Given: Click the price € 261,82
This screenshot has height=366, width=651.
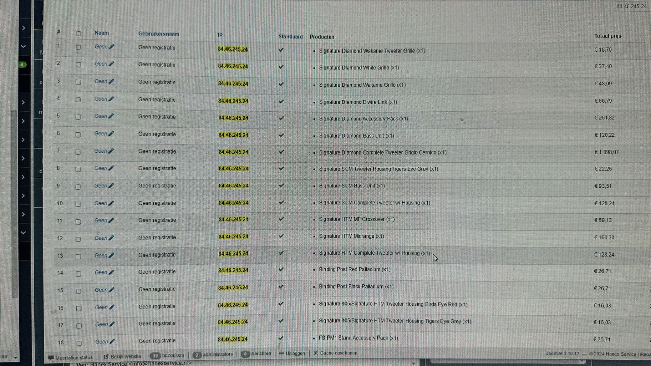Looking at the screenshot, I should [604, 118].
